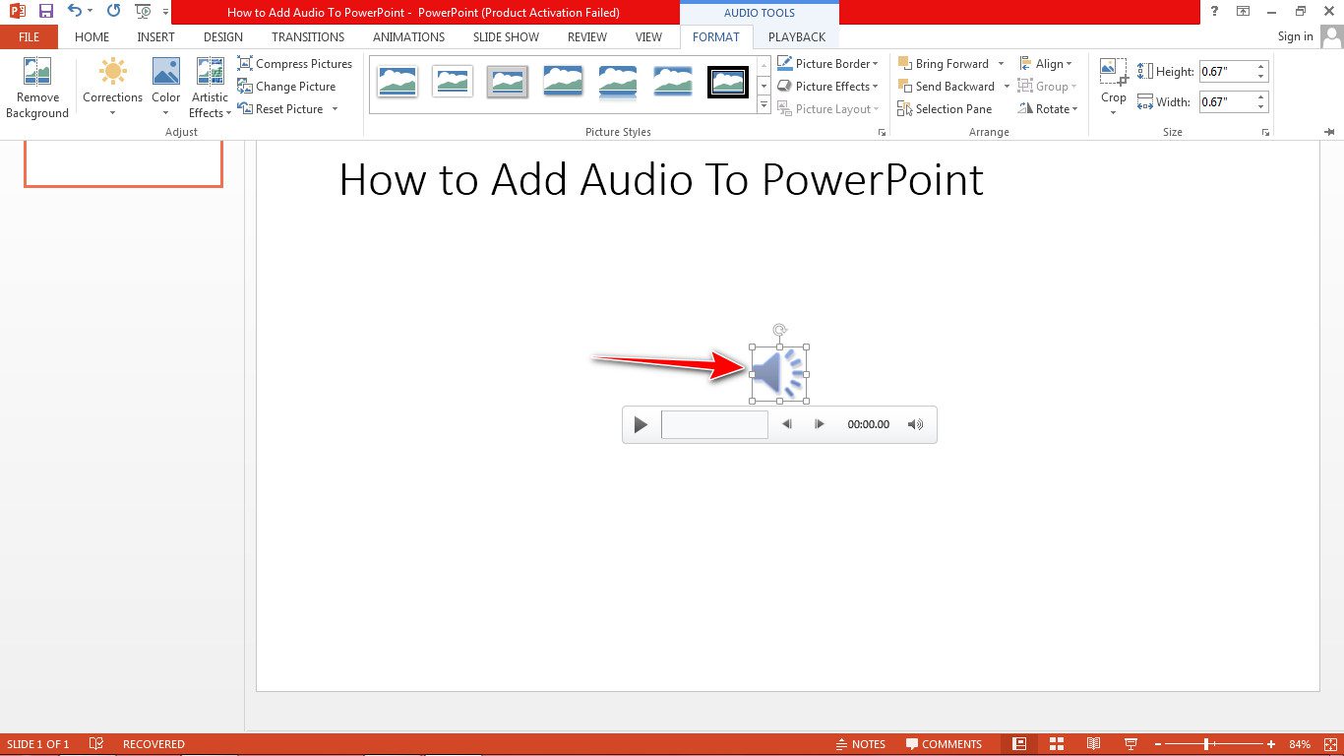Click Send Backward
1344x756 pixels.
tap(946, 87)
